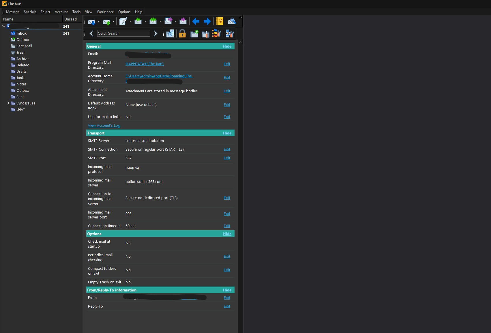Click the left chevron beside Quick Search
The image size is (491, 333).
click(x=91, y=33)
